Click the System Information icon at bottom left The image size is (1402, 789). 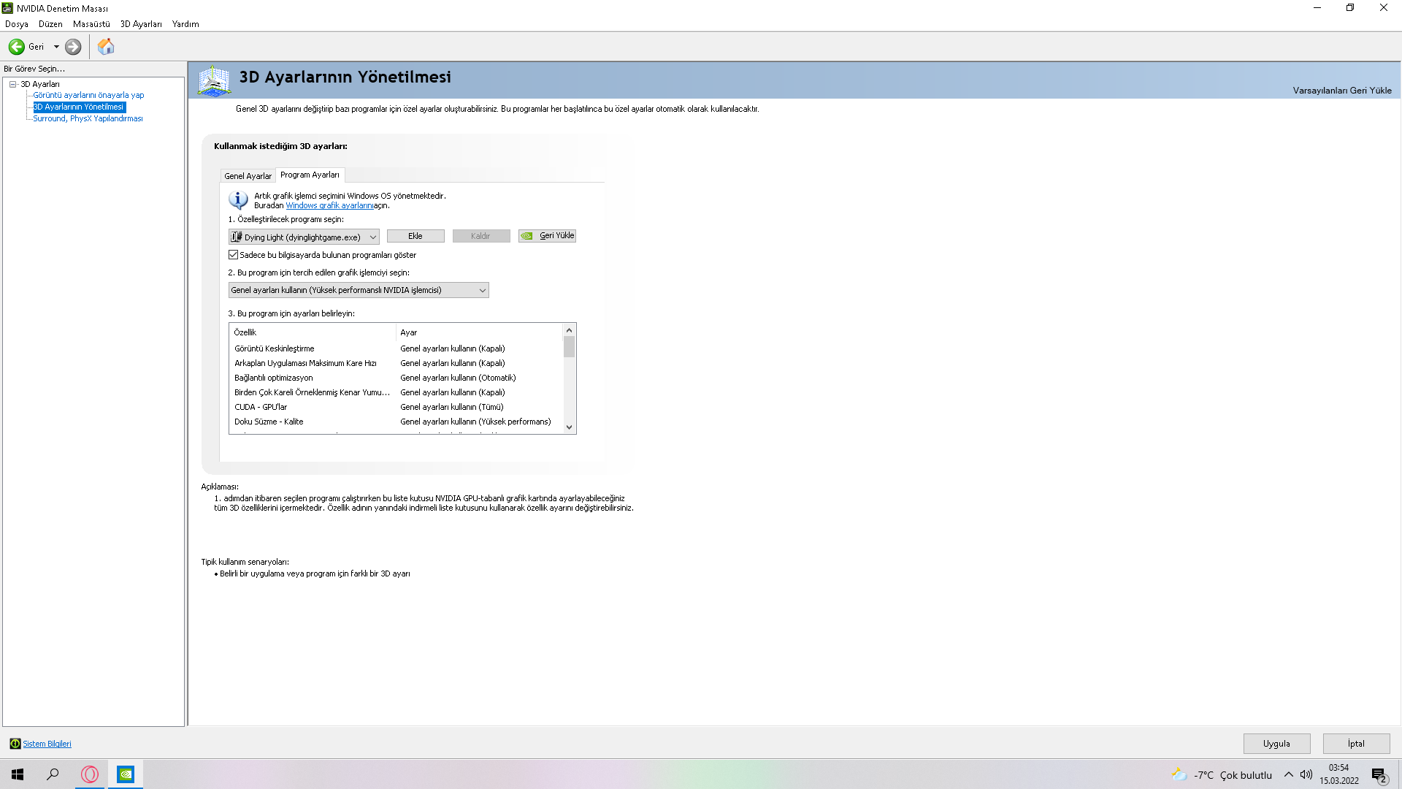coord(15,744)
